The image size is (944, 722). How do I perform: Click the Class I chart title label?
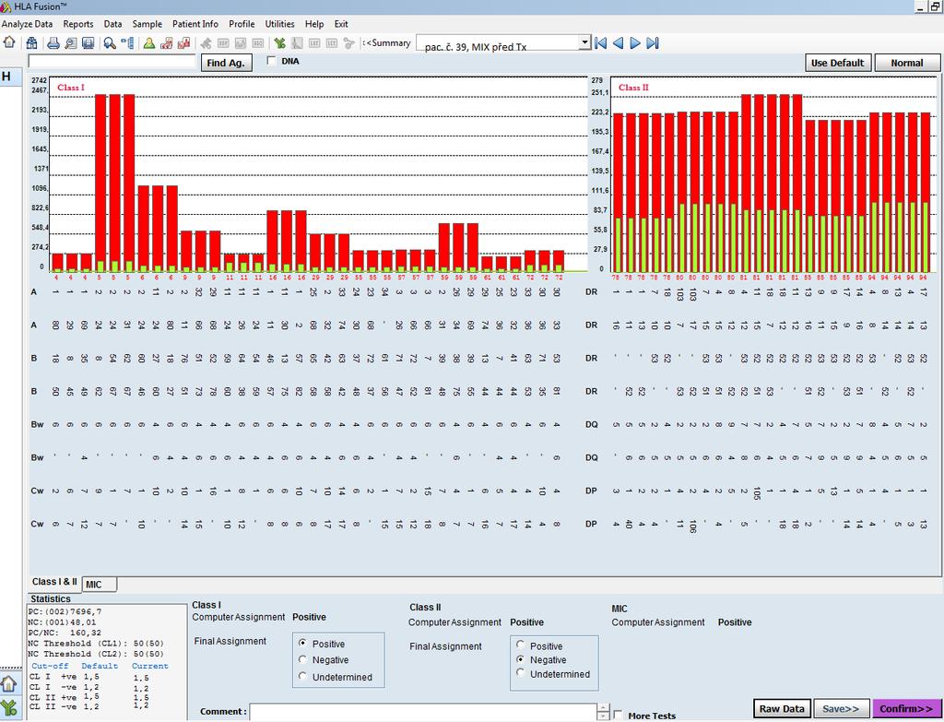pyautogui.click(x=71, y=88)
